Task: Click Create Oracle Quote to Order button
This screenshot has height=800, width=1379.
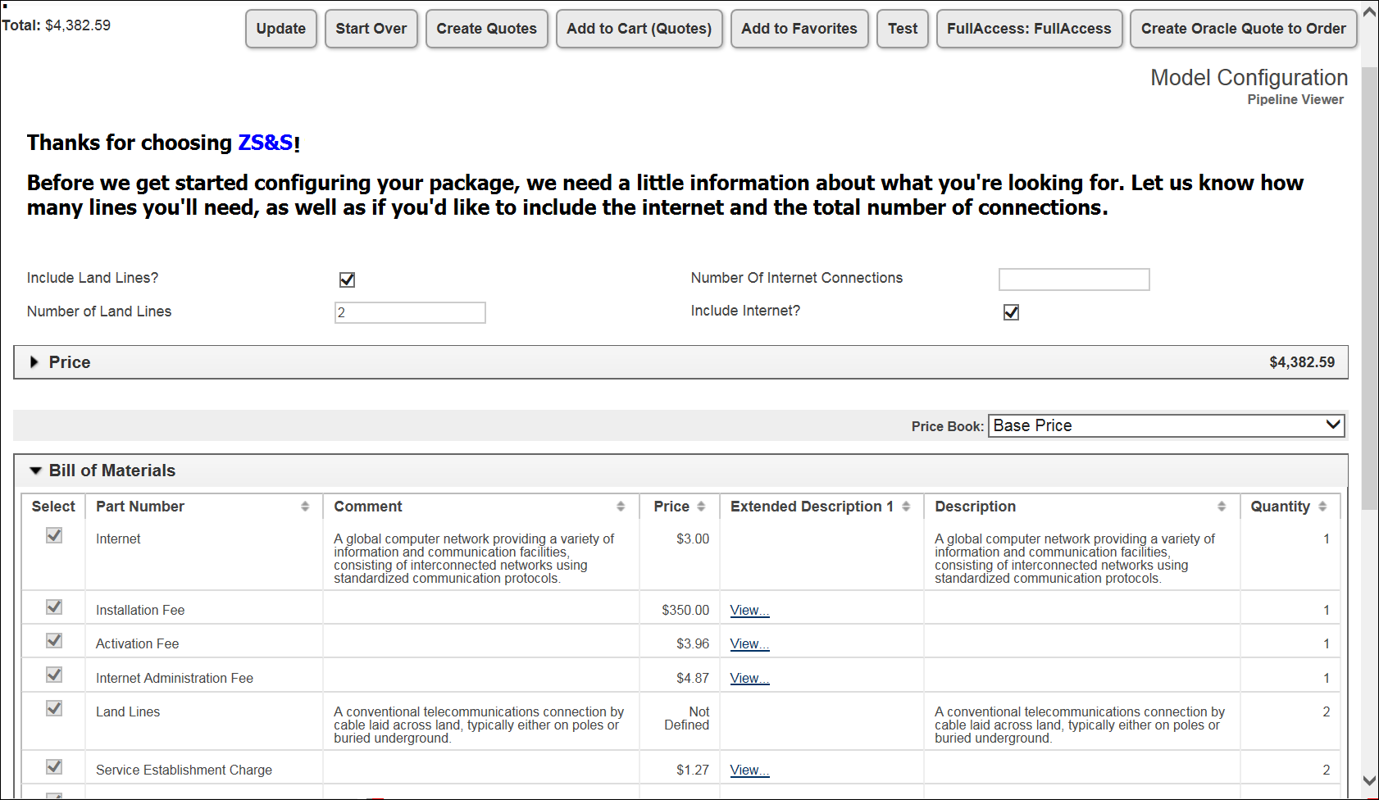Action: pos(1244,29)
